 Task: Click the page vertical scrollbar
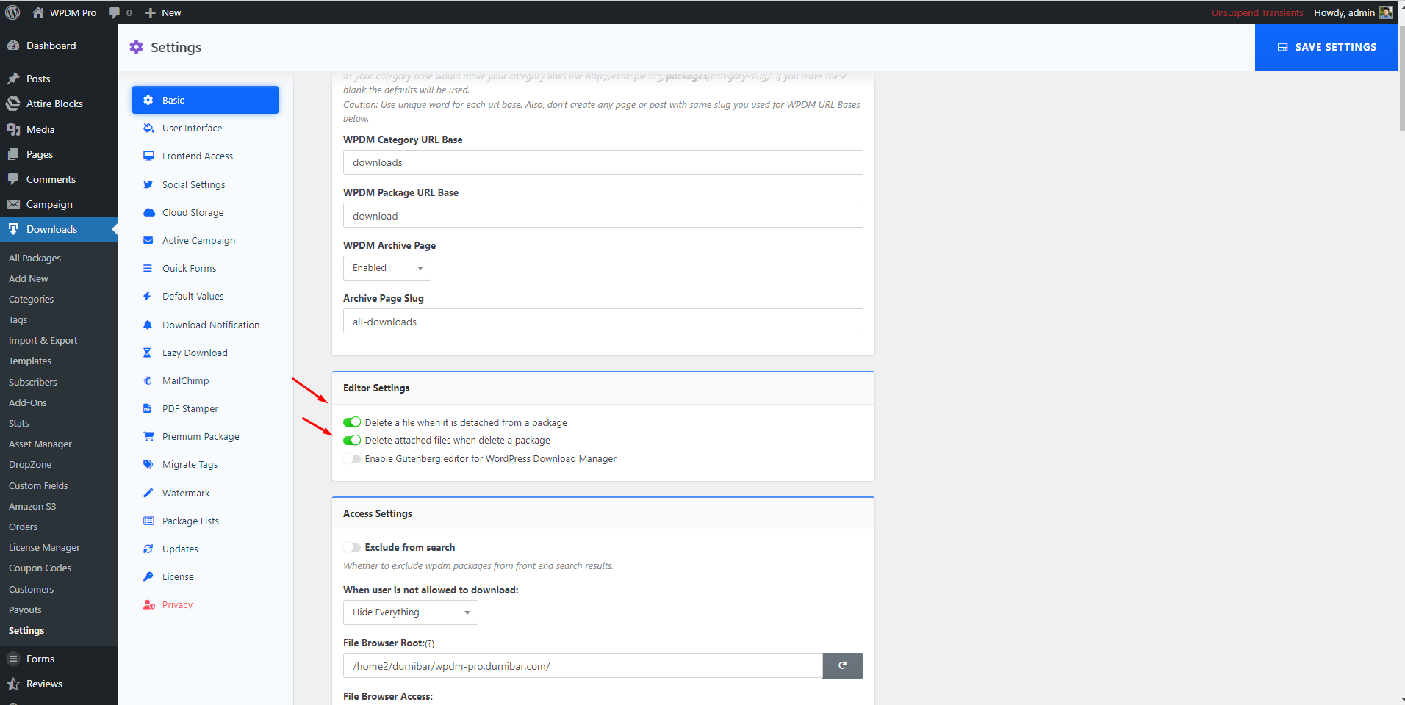click(x=1401, y=79)
